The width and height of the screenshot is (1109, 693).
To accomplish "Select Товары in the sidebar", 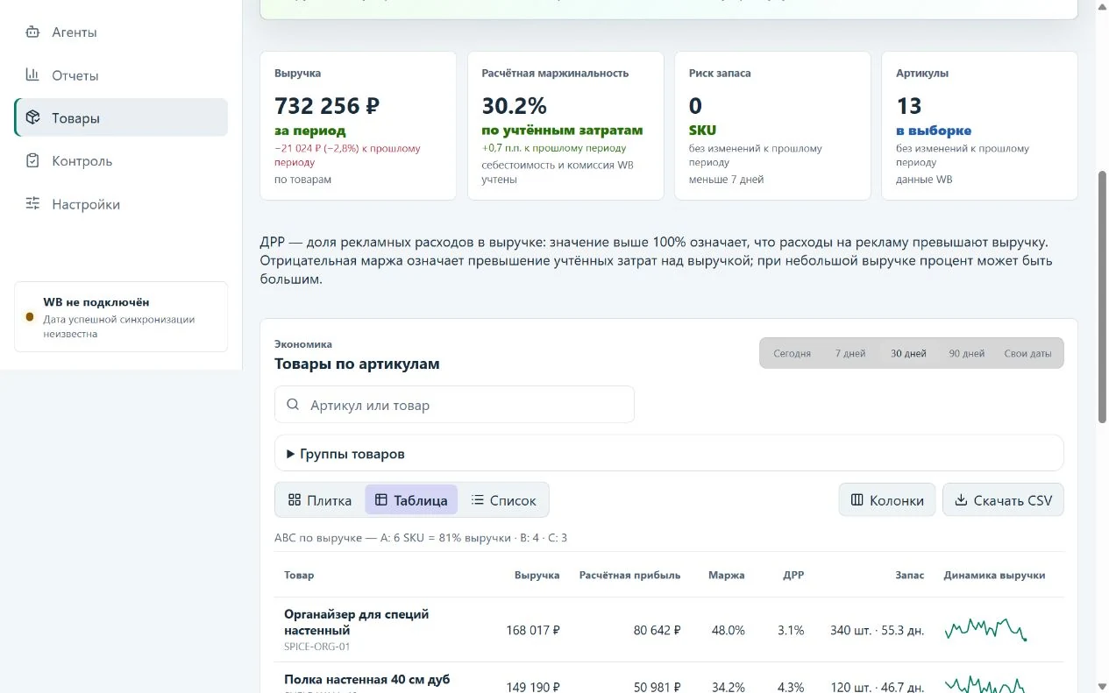I will (121, 118).
